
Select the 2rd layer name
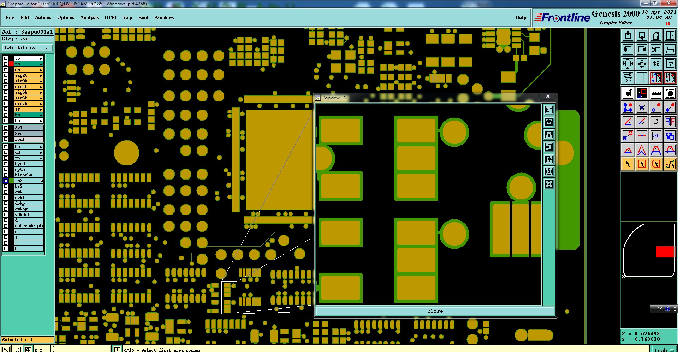point(29,134)
